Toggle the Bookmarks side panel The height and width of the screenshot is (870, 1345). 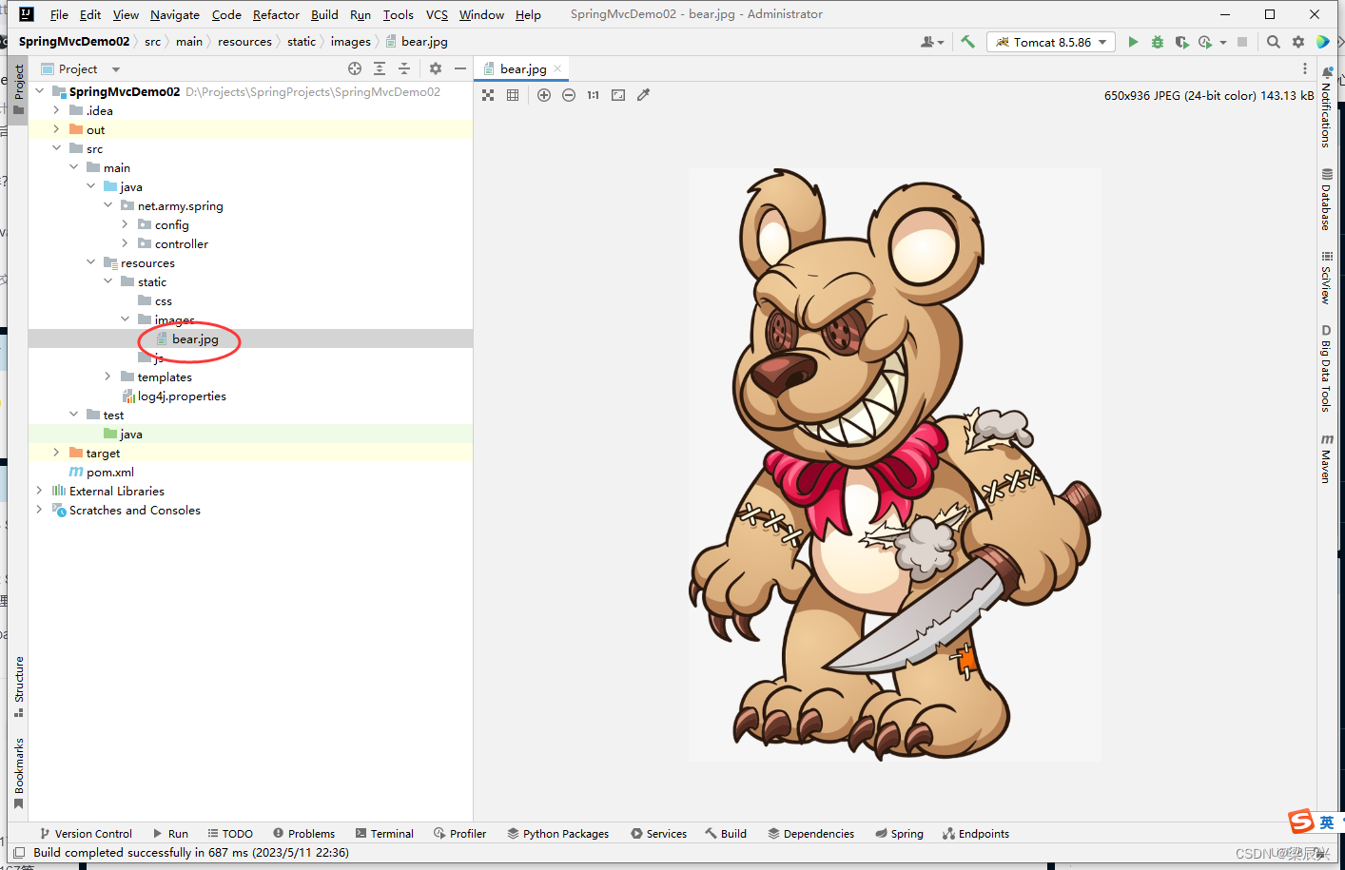pyautogui.click(x=18, y=773)
